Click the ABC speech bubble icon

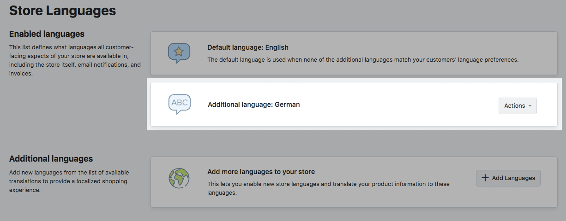point(179,104)
